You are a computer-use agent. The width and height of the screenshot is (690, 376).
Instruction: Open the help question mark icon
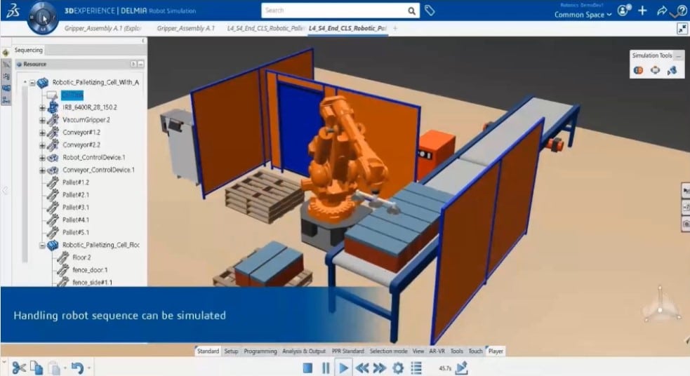(x=681, y=11)
